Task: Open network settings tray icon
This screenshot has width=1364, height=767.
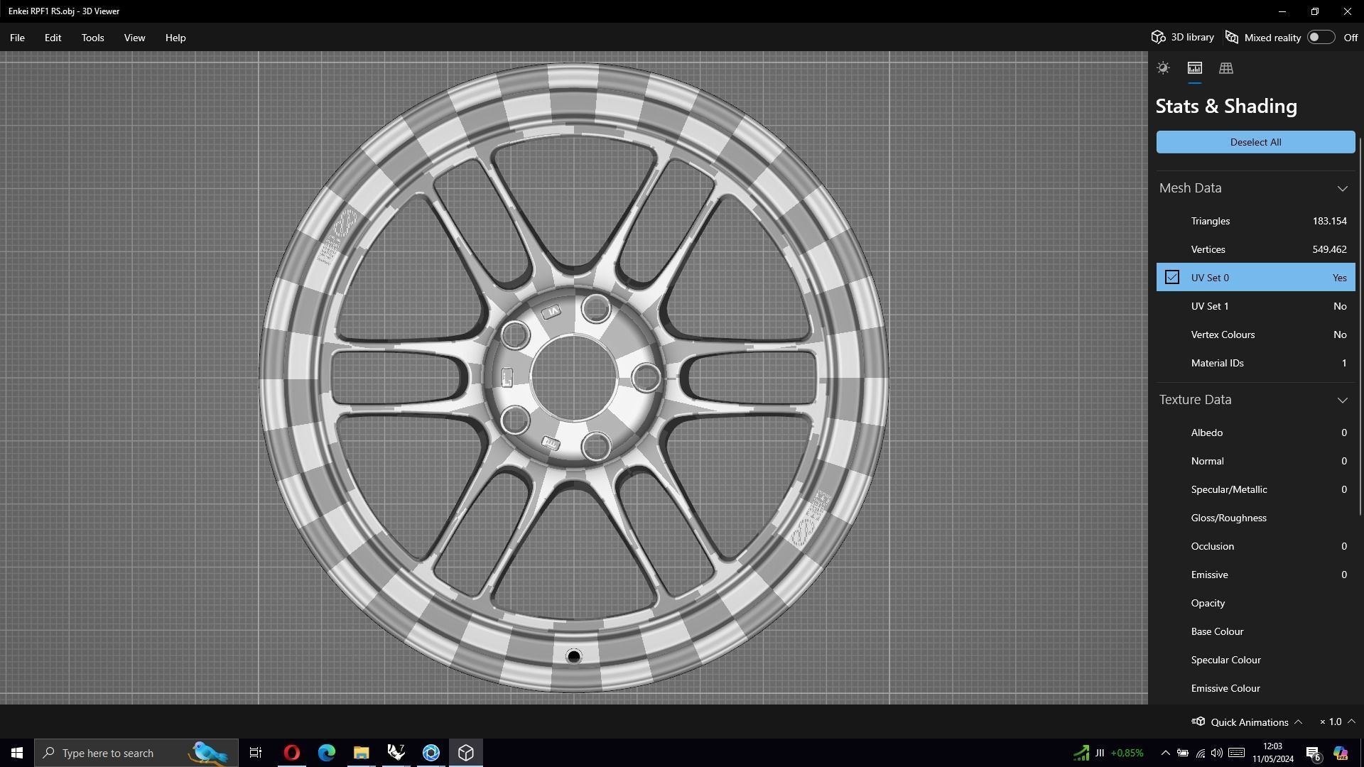Action: 1200,753
